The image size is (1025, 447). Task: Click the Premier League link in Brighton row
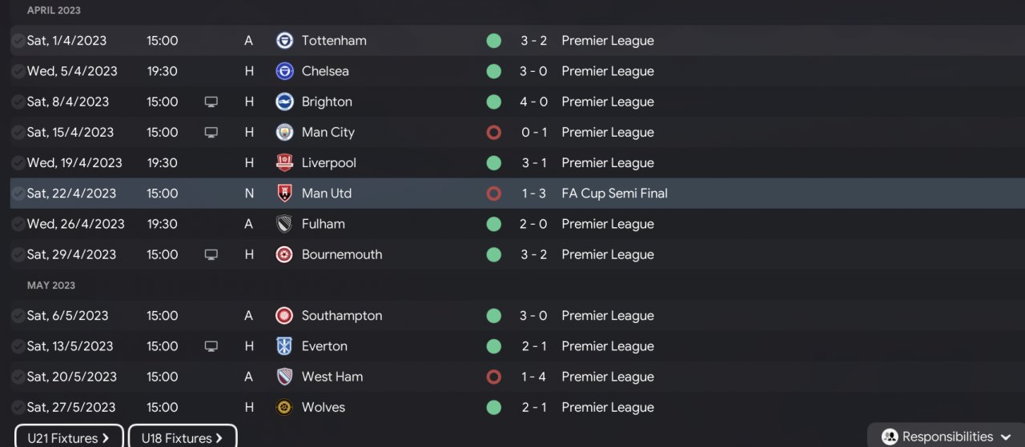pyautogui.click(x=608, y=102)
